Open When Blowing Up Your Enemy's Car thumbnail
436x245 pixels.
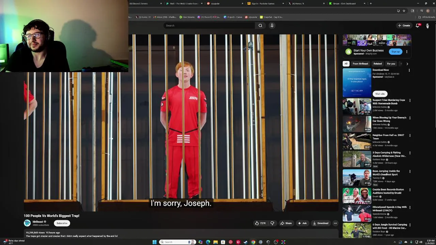[357, 124]
